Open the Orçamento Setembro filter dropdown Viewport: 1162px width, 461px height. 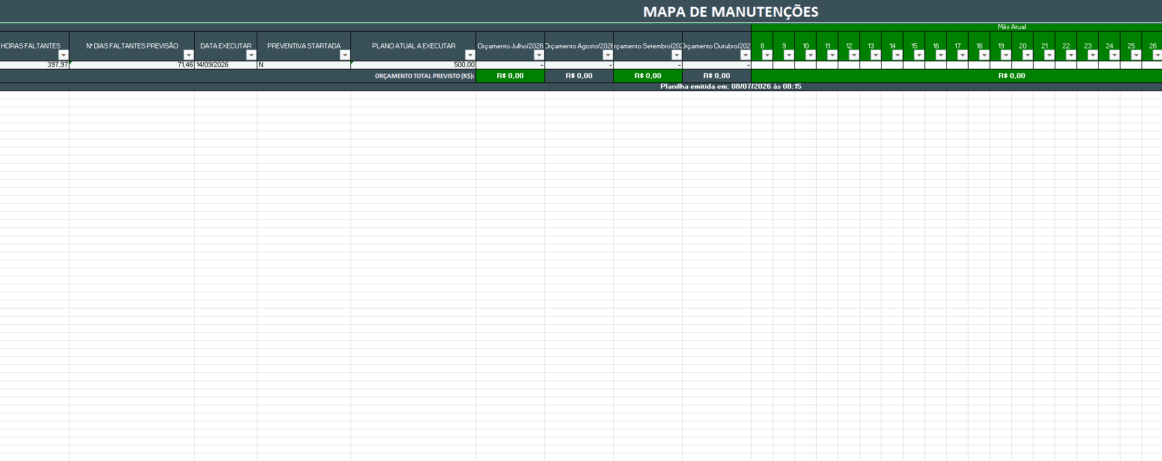[x=676, y=55]
